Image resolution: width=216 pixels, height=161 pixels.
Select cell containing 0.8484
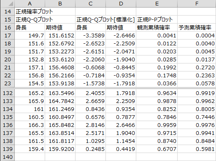pyautogui.click(x=197, y=141)
